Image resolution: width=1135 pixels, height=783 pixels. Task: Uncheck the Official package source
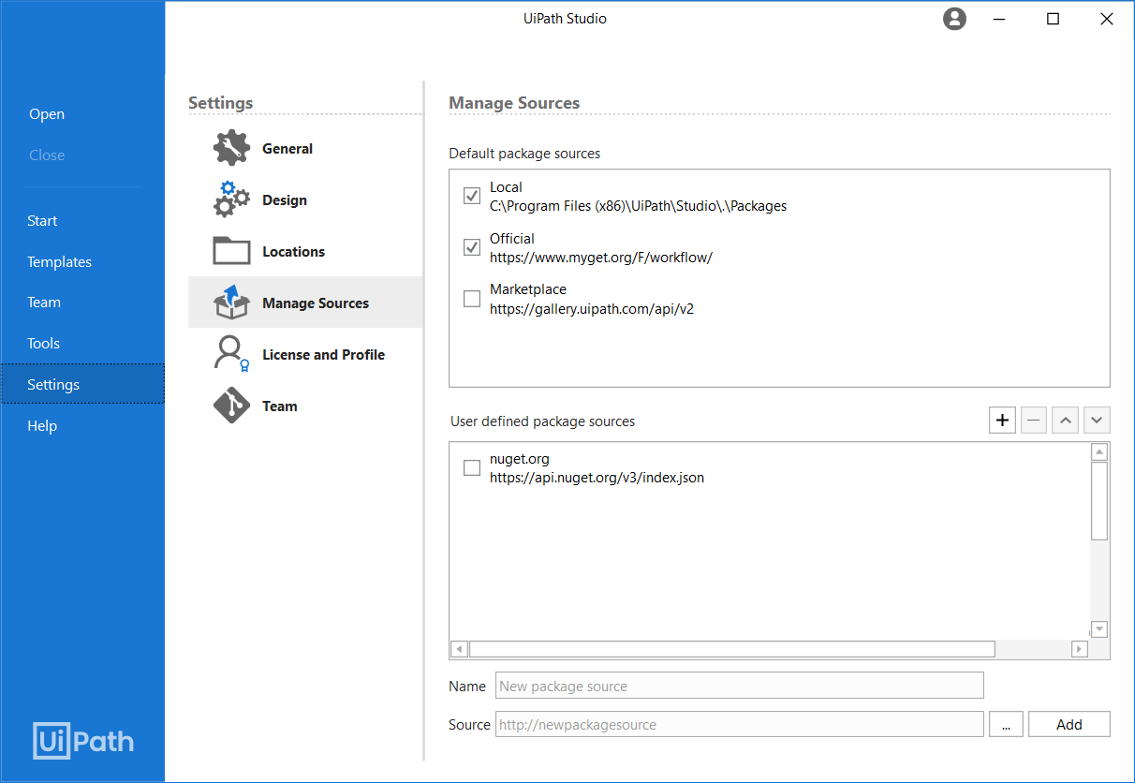click(472, 247)
